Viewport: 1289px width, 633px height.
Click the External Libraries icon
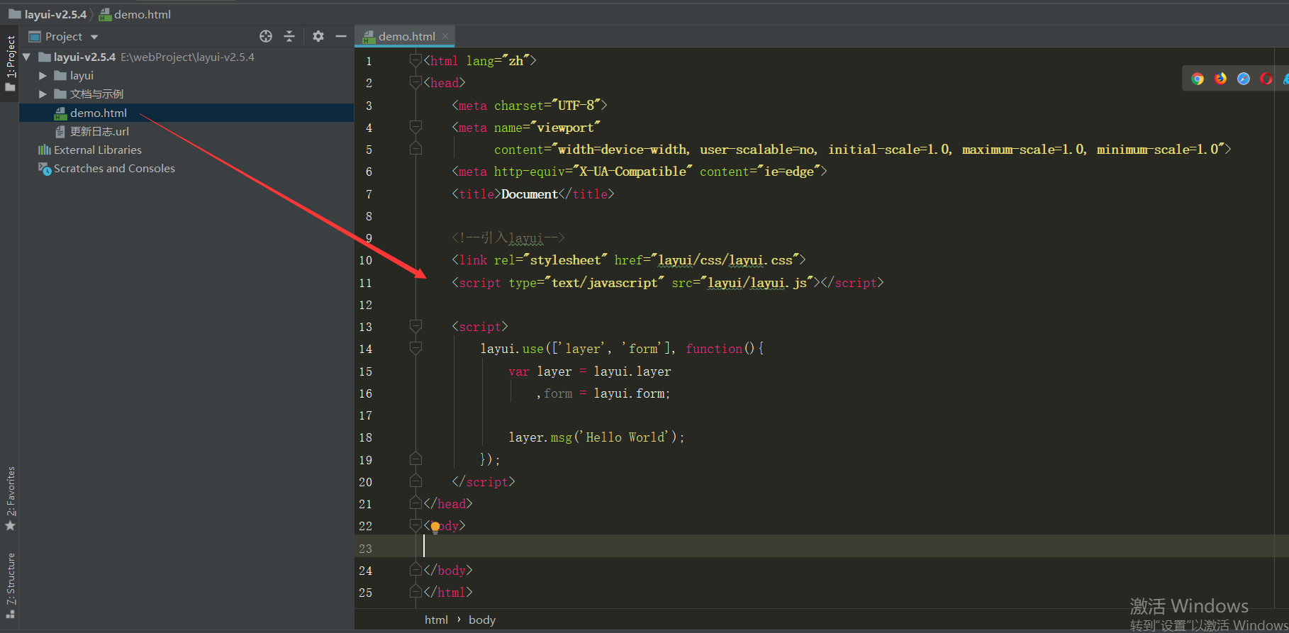44,150
